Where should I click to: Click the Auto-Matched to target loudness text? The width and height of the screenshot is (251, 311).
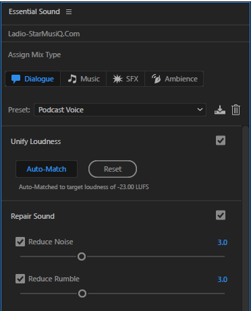(x=84, y=187)
